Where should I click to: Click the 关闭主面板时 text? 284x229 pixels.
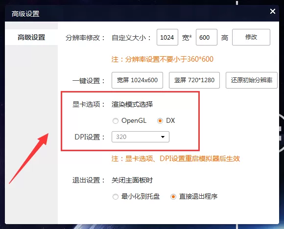pyautogui.click(x=132, y=180)
